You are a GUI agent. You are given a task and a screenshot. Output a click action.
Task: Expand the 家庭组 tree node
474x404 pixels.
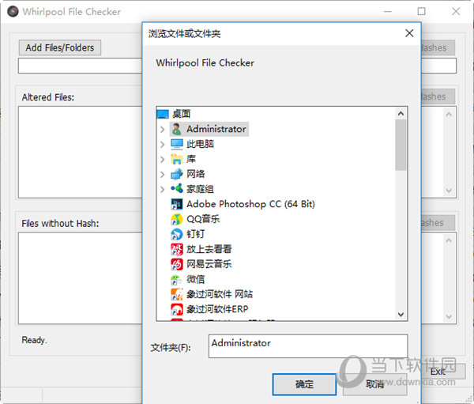tap(162, 190)
